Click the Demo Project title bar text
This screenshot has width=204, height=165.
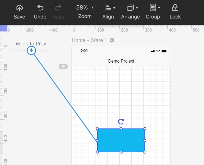tap(121, 61)
